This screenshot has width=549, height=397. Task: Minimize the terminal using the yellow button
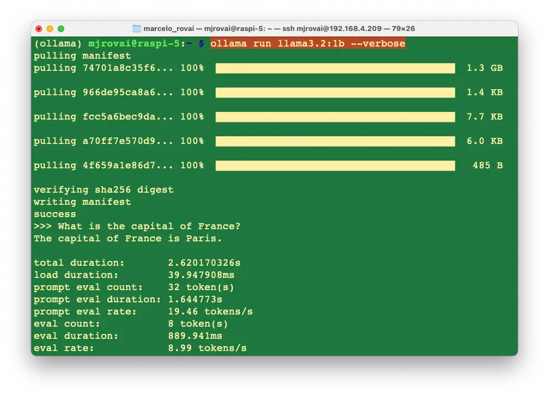(x=50, y=29)
